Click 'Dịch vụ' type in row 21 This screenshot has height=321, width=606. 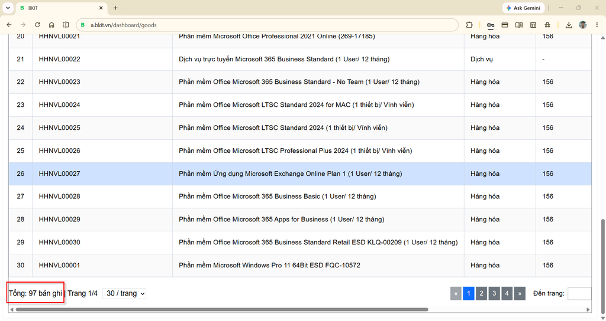click(482, 59)
